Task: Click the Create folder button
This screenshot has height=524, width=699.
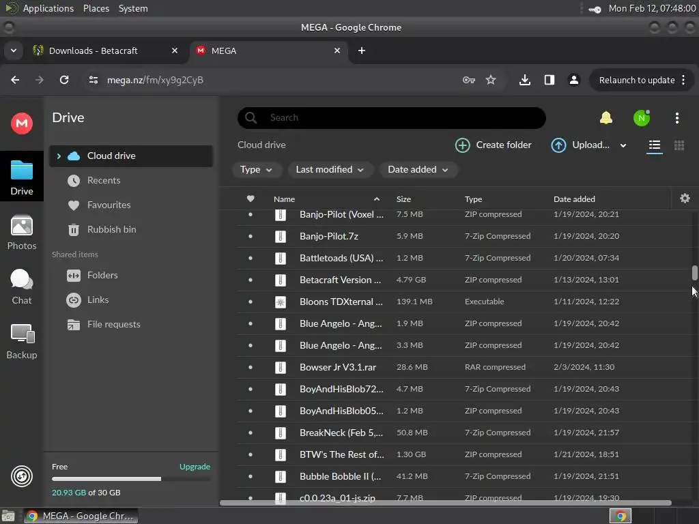Action: click(x=493, y=145)
